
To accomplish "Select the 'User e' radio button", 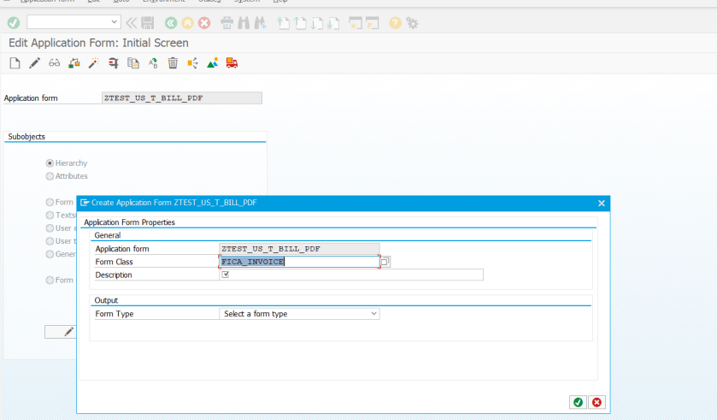I will 50,228.
